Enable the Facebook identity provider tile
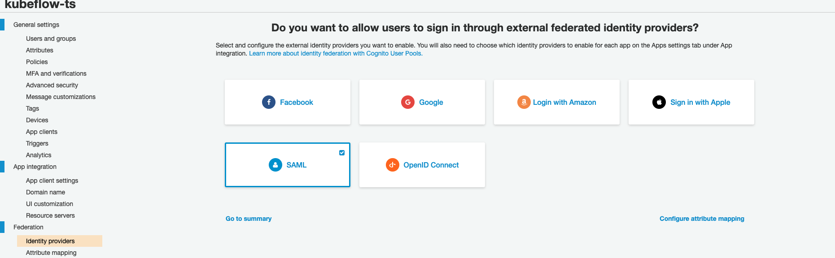This screenshot has width=835, height=258. point(287,102)
